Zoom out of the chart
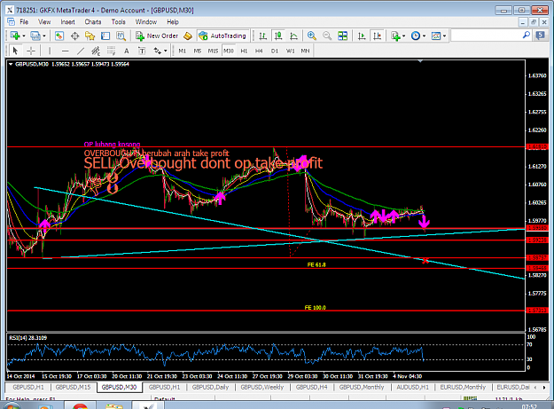Image resolution: width=554 pixels, height=409 pixels. click(327, 35)
